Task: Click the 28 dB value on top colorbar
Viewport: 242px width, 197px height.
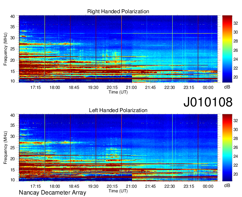Action: coord(236,41)
